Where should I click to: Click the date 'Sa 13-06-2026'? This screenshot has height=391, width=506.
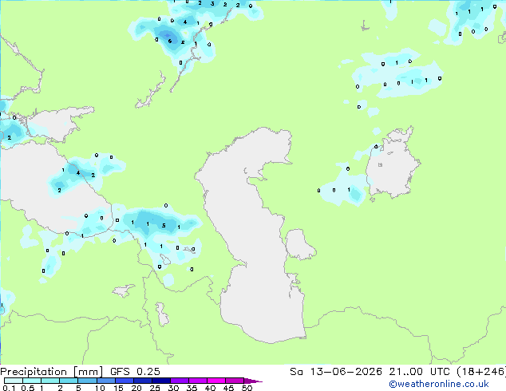coord(336,372)
